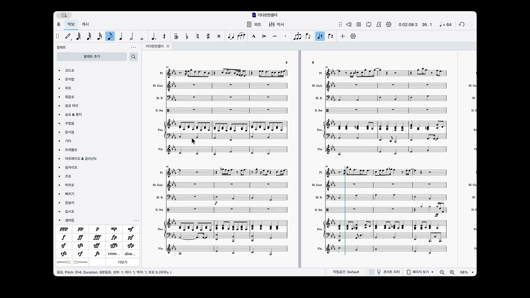Open the 페이지 보기 view mode dropdown

coord(420,272)
